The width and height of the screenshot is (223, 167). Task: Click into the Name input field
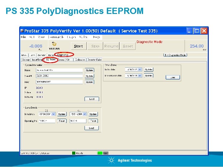point(59,70)
